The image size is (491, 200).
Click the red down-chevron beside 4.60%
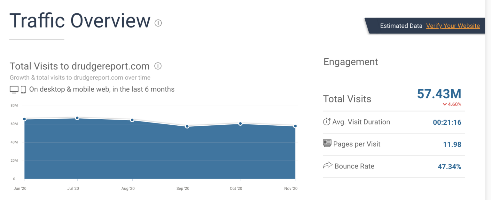tap(445, 104)
